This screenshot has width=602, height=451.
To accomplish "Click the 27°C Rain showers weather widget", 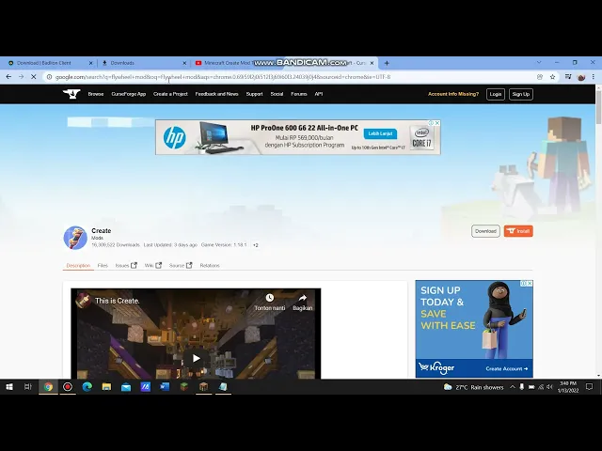I will [474, 387].
